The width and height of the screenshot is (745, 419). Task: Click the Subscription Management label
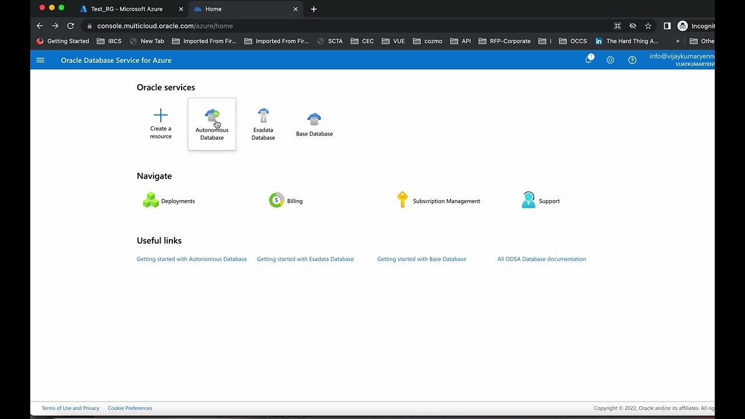tap(446, 201)
